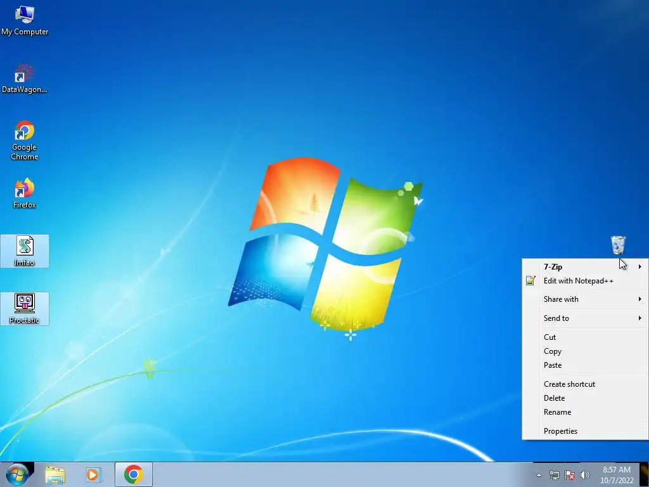The image size is (649, 487).
Task: Click the Notepad++ icon in context menu
Action: [x=530, y=281]
